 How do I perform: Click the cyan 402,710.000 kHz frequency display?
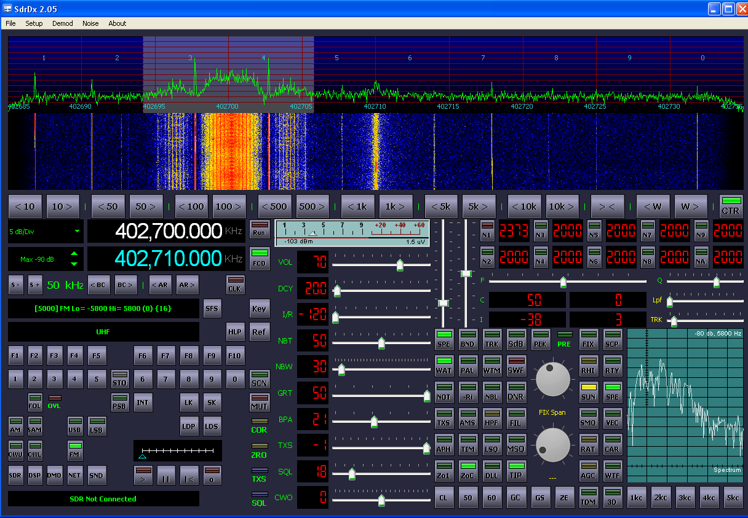click(166, 259)
